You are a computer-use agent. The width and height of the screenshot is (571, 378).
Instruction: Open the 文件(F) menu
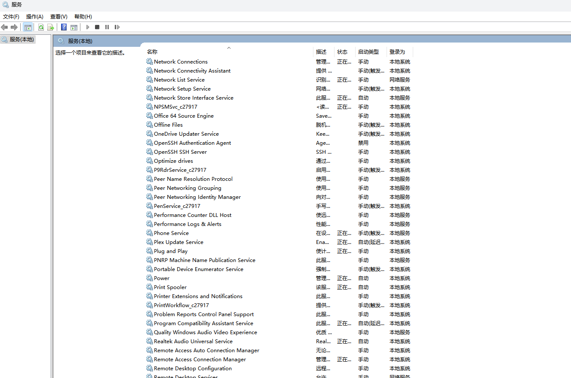(x=11, y=17)
